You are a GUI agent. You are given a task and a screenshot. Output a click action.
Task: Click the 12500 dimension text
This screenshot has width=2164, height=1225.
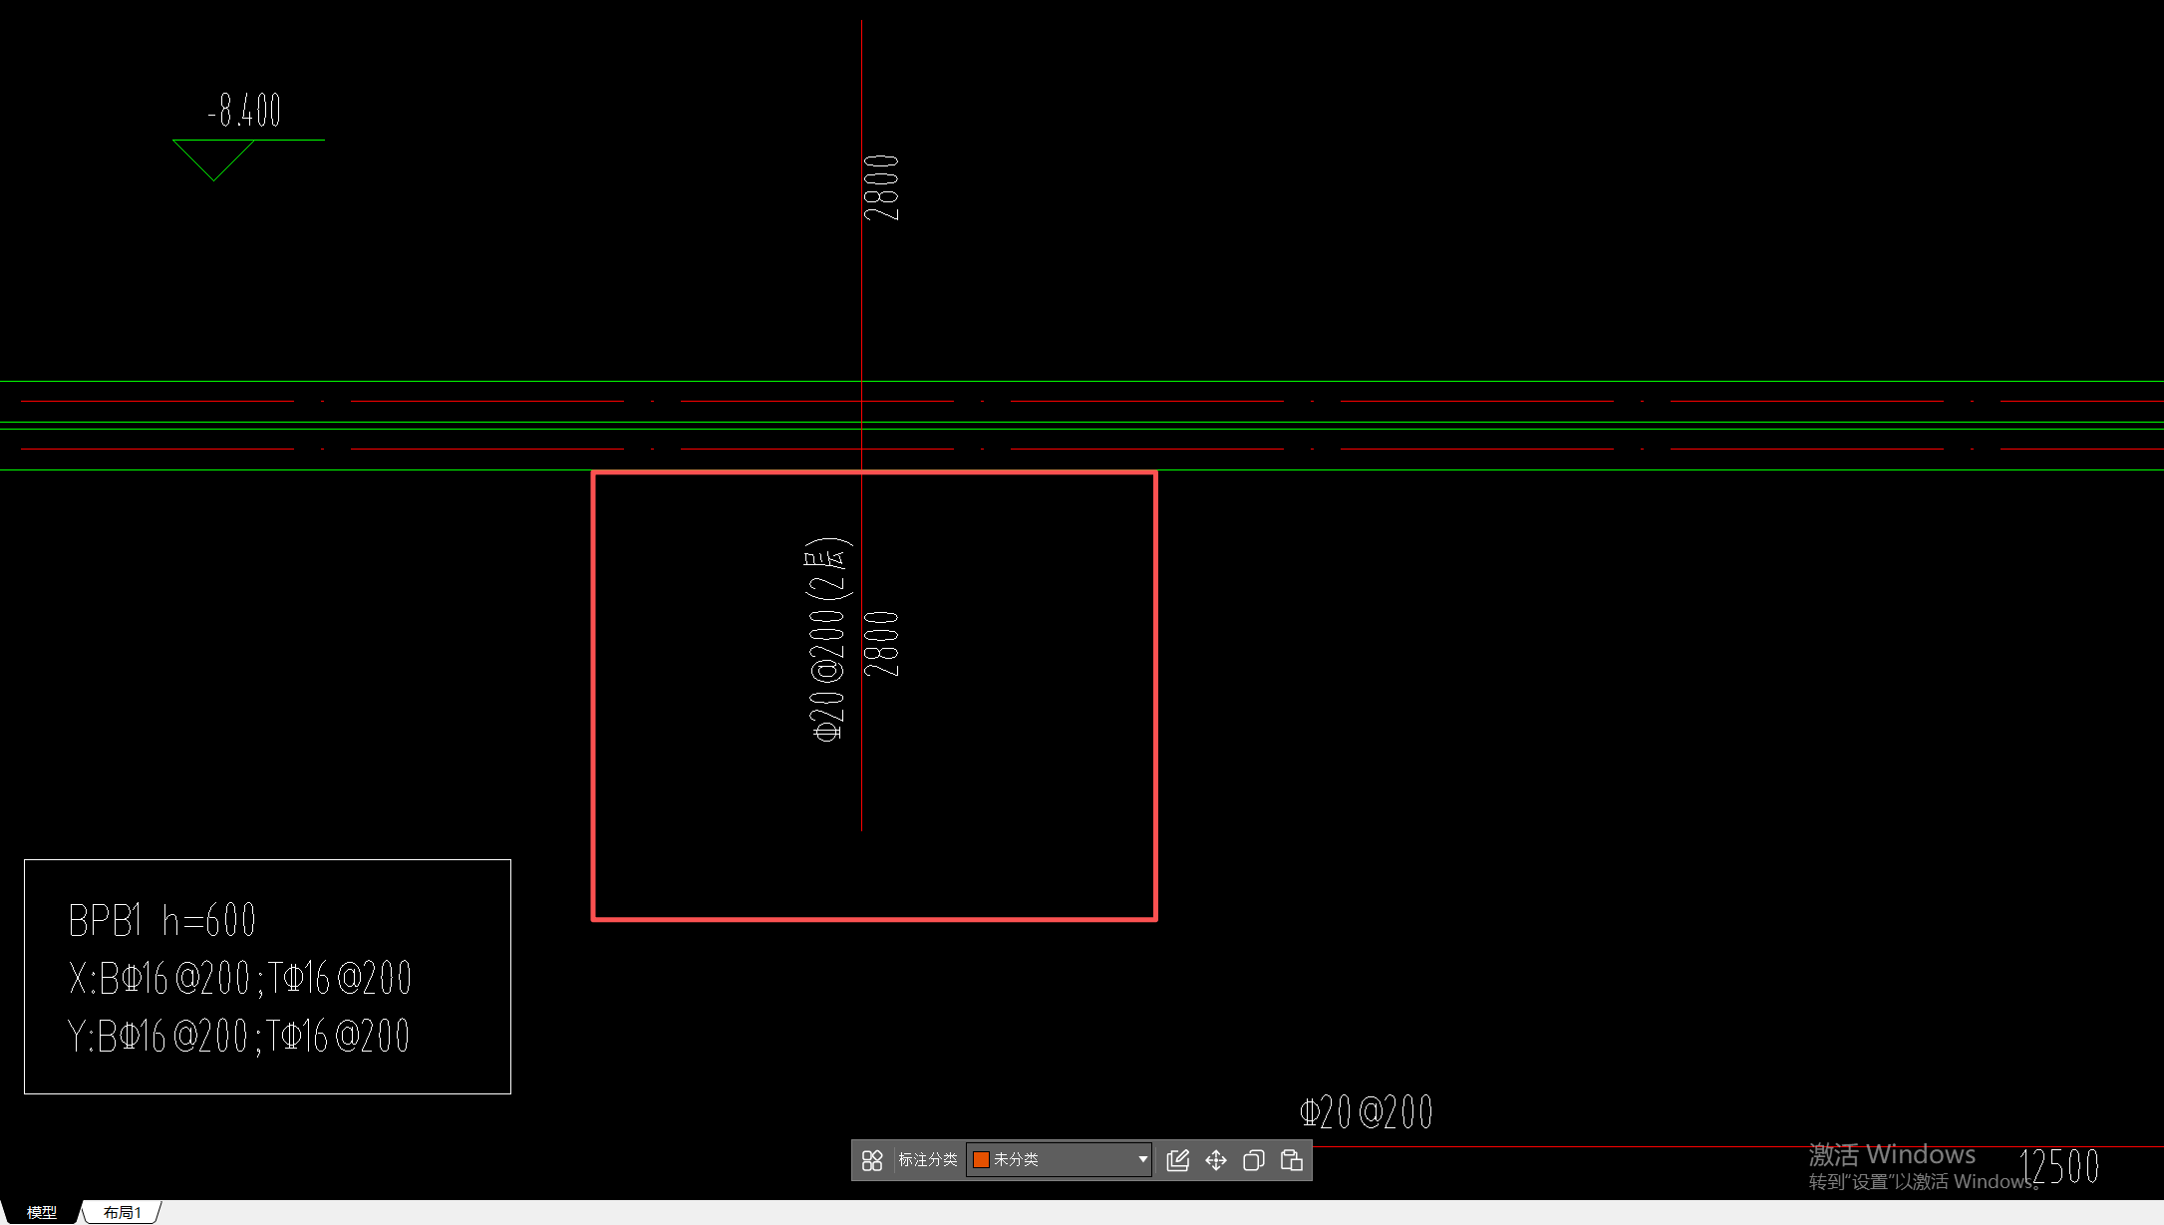point(2059,1166)
